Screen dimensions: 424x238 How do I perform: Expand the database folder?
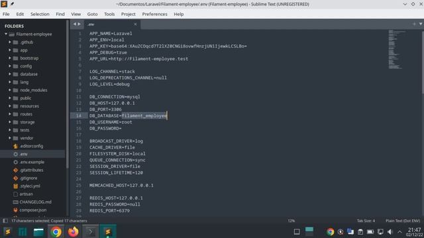(10, 74)
